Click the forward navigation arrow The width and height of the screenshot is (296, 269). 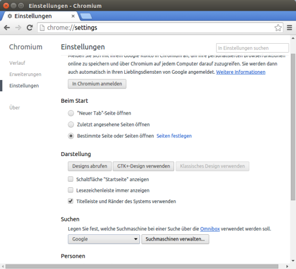click(x=18, y=28)
